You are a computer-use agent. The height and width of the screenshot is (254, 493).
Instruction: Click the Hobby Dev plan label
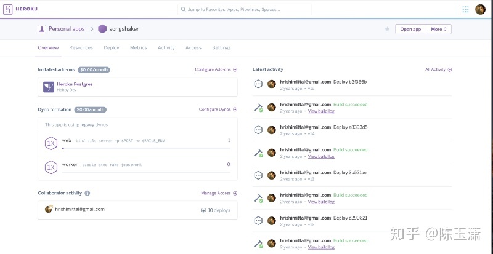click(x=67, y=90)
